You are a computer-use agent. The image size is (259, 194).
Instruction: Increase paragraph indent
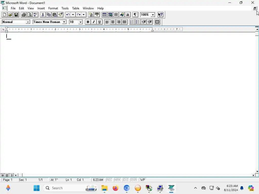click(150, 22)
